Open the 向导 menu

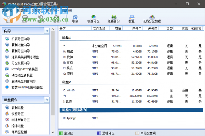click(x=52, y=11)
